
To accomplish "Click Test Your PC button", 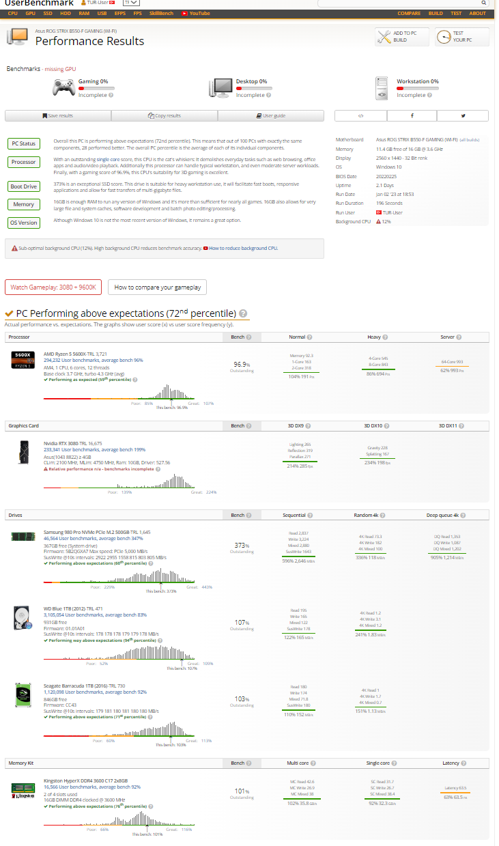I will coord(462,37).
